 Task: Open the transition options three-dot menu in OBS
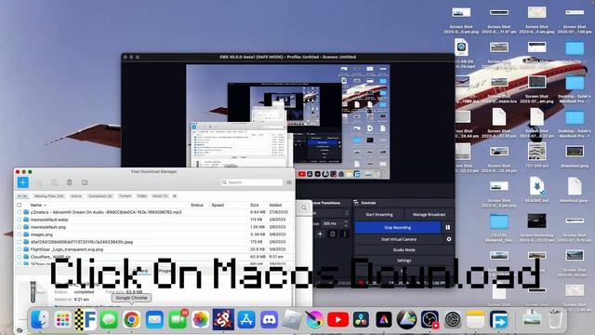345,234
